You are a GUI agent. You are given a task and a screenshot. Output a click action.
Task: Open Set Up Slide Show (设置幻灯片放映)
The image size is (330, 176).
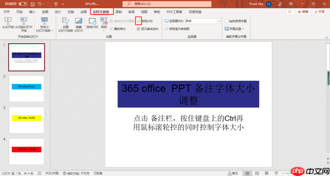tap(66, 24)
